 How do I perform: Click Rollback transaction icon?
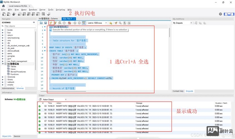tap(79, 23)
